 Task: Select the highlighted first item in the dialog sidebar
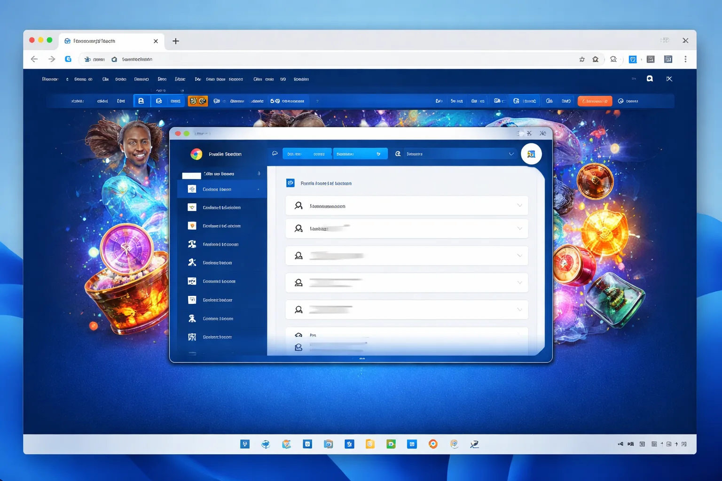tap(222, 189)
